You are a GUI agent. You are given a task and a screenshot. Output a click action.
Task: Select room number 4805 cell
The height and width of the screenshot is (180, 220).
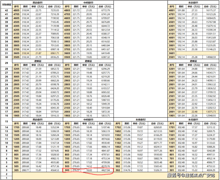tap(16, 10)
